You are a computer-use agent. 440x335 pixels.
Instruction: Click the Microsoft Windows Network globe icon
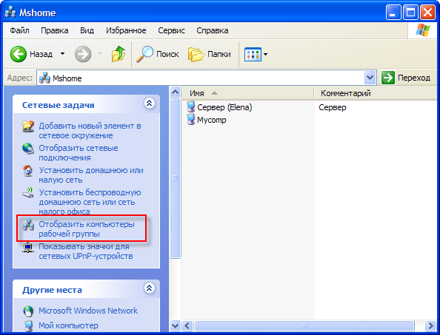click(x=28, y=311)
